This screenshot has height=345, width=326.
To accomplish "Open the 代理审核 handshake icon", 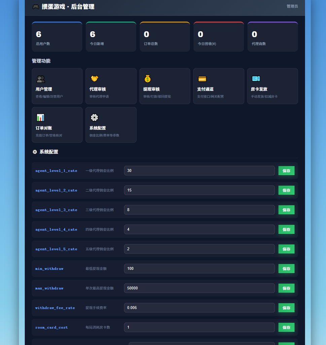I will pos(95,79).
